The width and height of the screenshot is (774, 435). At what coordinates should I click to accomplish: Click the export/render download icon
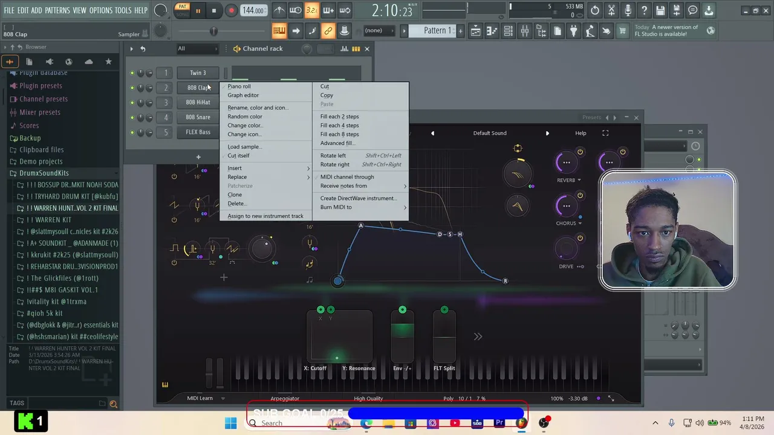[x=709, y=10]
